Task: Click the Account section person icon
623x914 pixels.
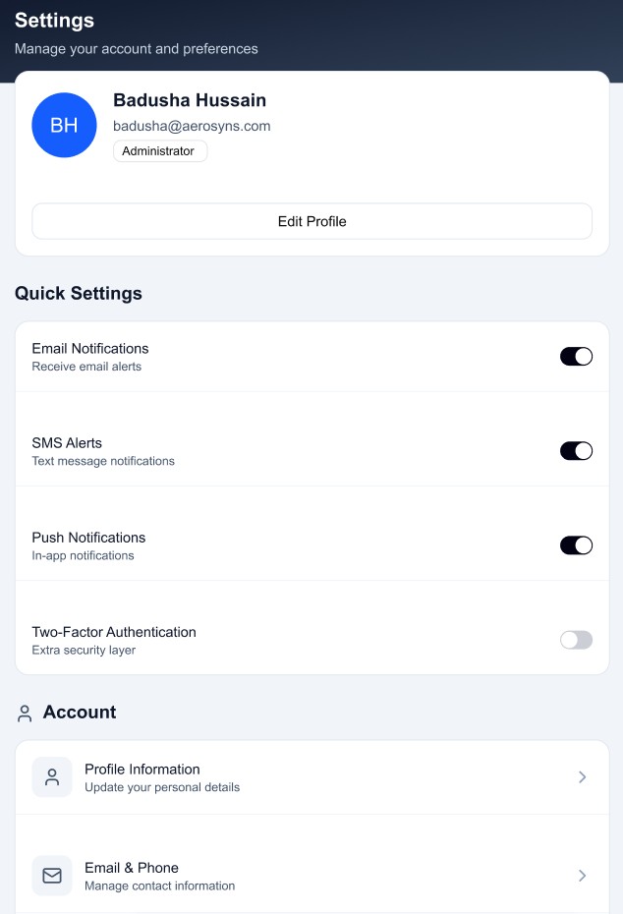Action: tap(25, 714)
